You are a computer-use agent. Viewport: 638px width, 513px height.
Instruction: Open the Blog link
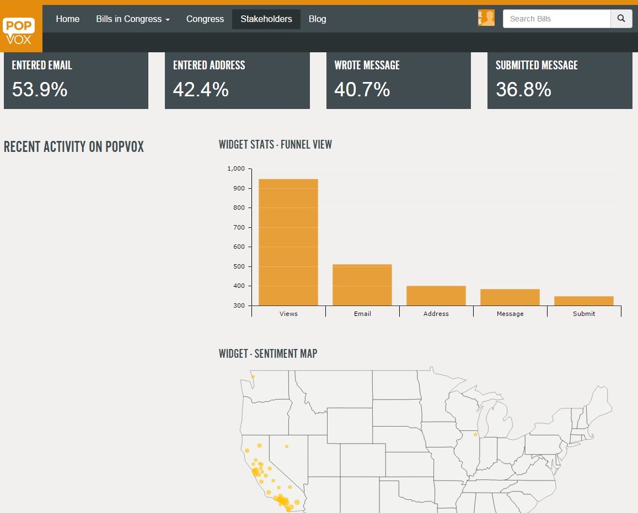pos(318,19)
